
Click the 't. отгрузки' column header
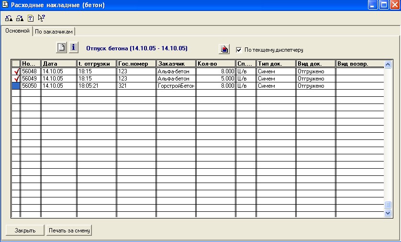click(x=97, y=64)
